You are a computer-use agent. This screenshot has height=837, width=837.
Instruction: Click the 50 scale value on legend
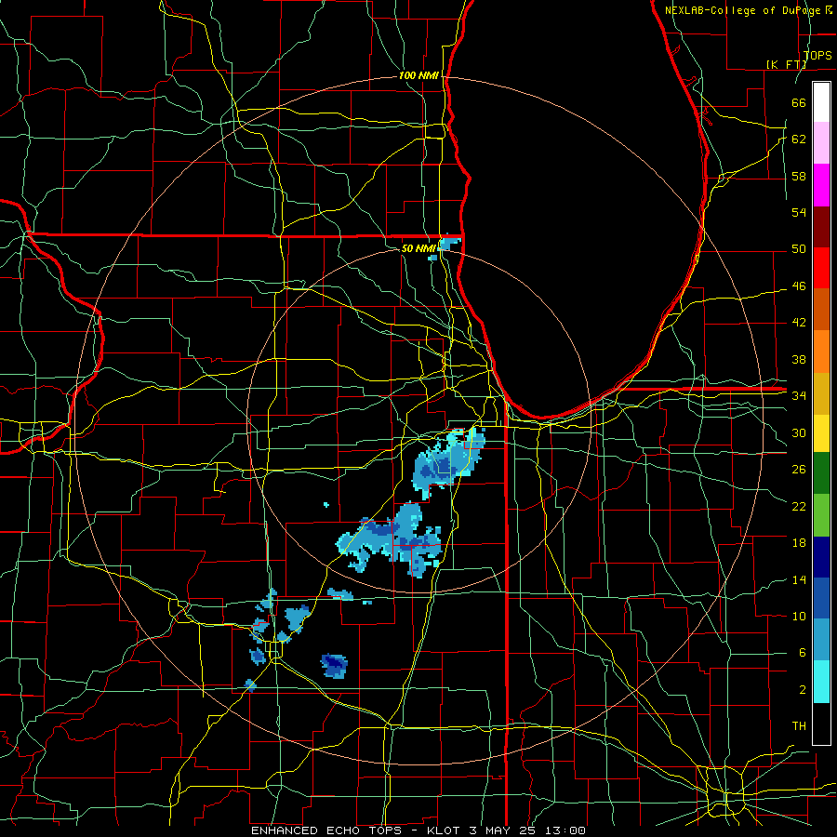(799, 248)
